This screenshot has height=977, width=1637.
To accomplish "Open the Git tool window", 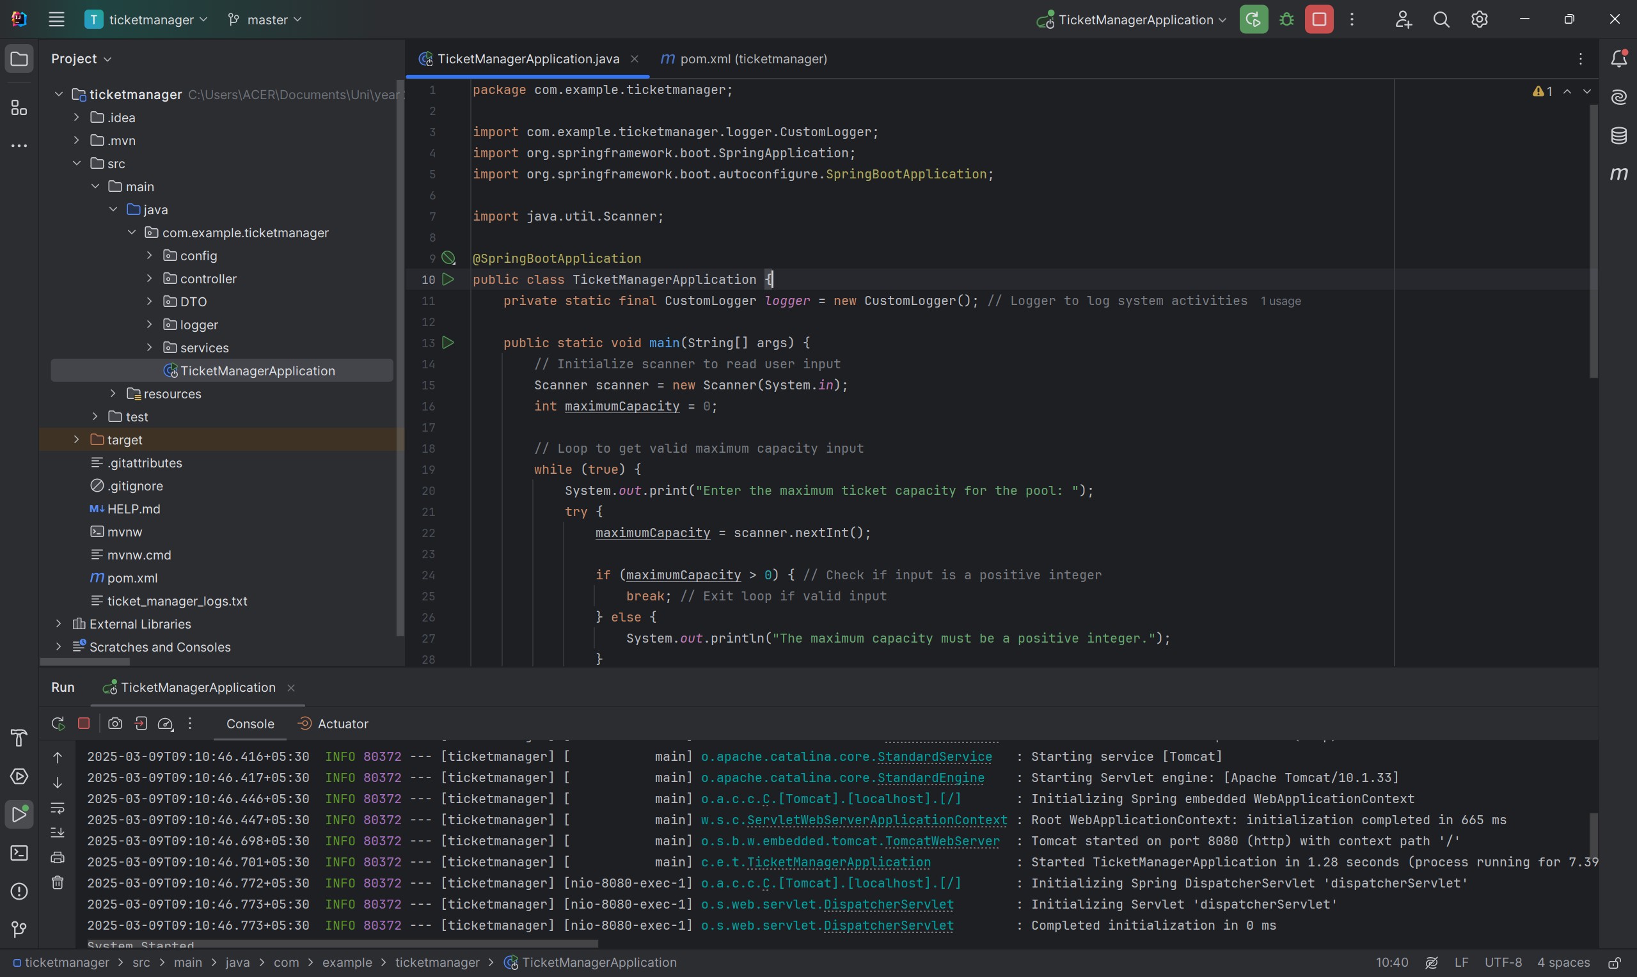I will [x=19, y=929].
